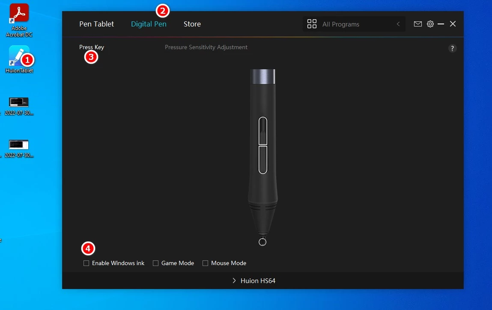Select the first 2022-07-30 screenshot file on the desktop

point(19,106)
